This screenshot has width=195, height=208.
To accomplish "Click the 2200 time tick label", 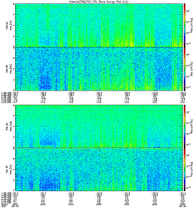I will (15, 204).
